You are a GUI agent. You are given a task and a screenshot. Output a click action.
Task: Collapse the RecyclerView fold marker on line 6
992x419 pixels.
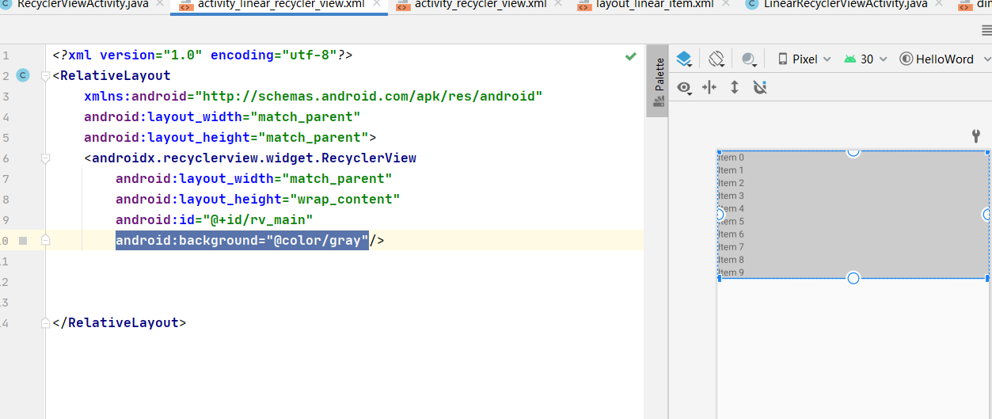point(45,158)
